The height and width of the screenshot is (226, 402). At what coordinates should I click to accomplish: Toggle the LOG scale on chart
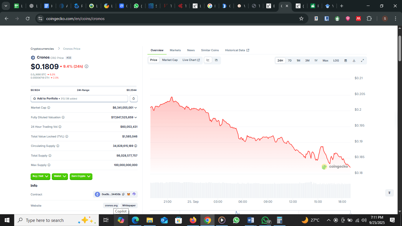click(336, 61)
